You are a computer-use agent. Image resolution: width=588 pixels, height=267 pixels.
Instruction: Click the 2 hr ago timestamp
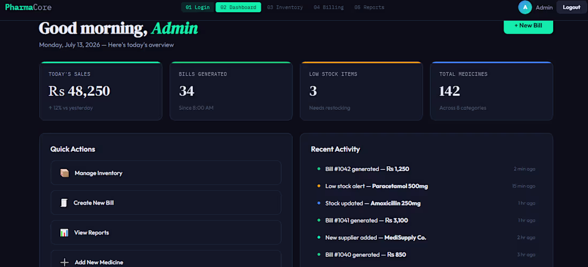click(x=526, y=238)
